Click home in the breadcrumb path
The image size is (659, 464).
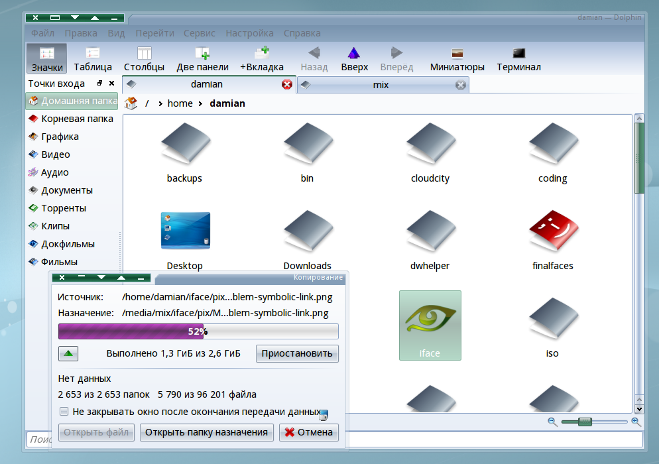click(x=180, y=103)
